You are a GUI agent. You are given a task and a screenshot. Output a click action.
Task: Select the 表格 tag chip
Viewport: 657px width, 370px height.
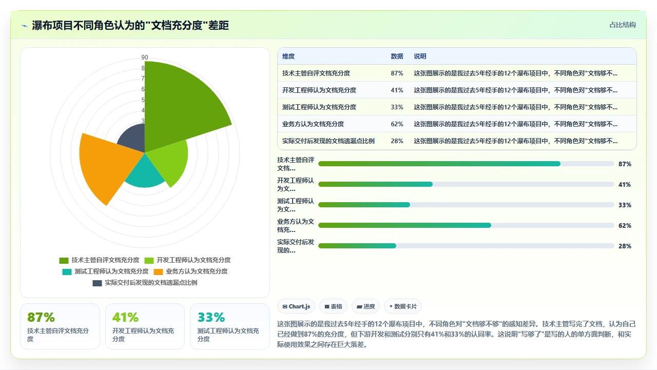[333, 306]
